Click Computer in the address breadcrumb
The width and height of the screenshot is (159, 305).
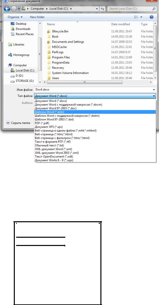click(x=37, y=9)
